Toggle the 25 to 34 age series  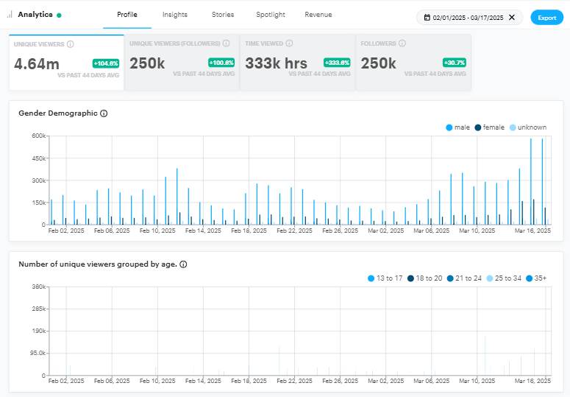[x=504, y=278]
